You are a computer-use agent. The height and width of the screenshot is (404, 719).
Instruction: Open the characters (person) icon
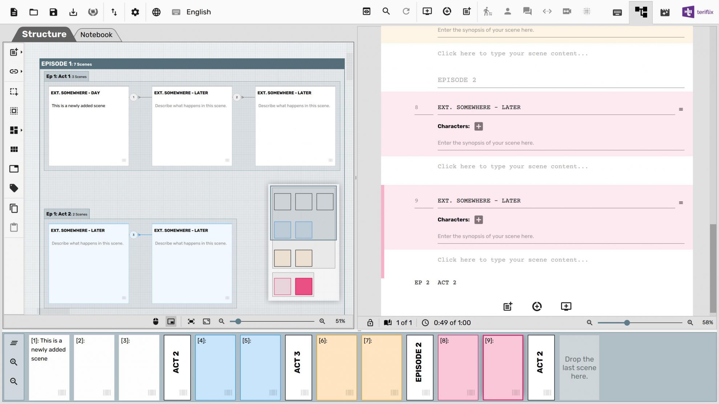tap(508, 12)
